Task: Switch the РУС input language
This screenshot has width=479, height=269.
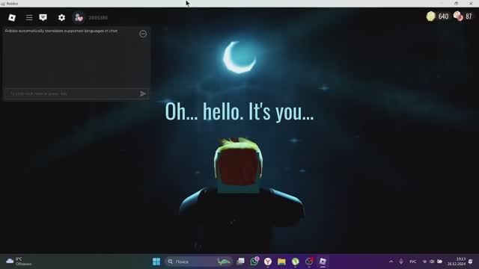Action: pos(412,262)
